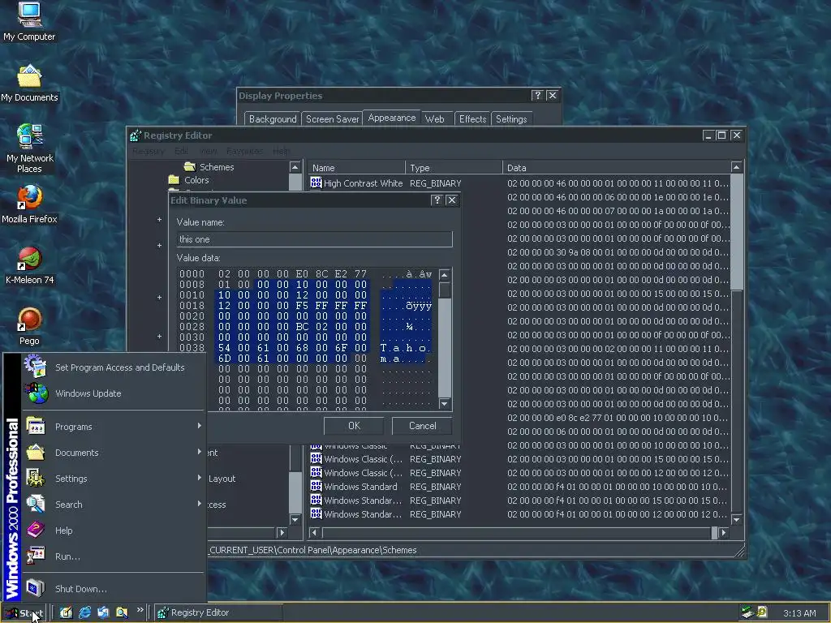831x623 pixels.
Task: Select the K-Meleon 74 desktop shortcut
Action: [29, 265]
